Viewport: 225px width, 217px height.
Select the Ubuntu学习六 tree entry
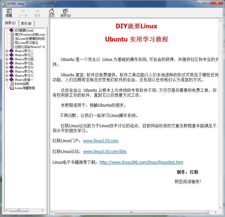(x=24, y=67)
